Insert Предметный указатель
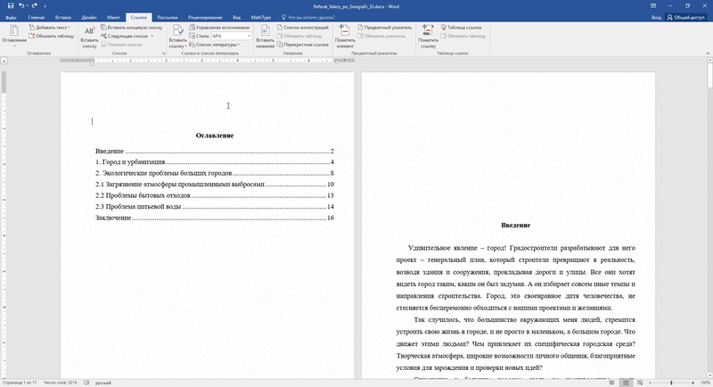This screenshot has width=713, height=387. [x=384, y=28]
